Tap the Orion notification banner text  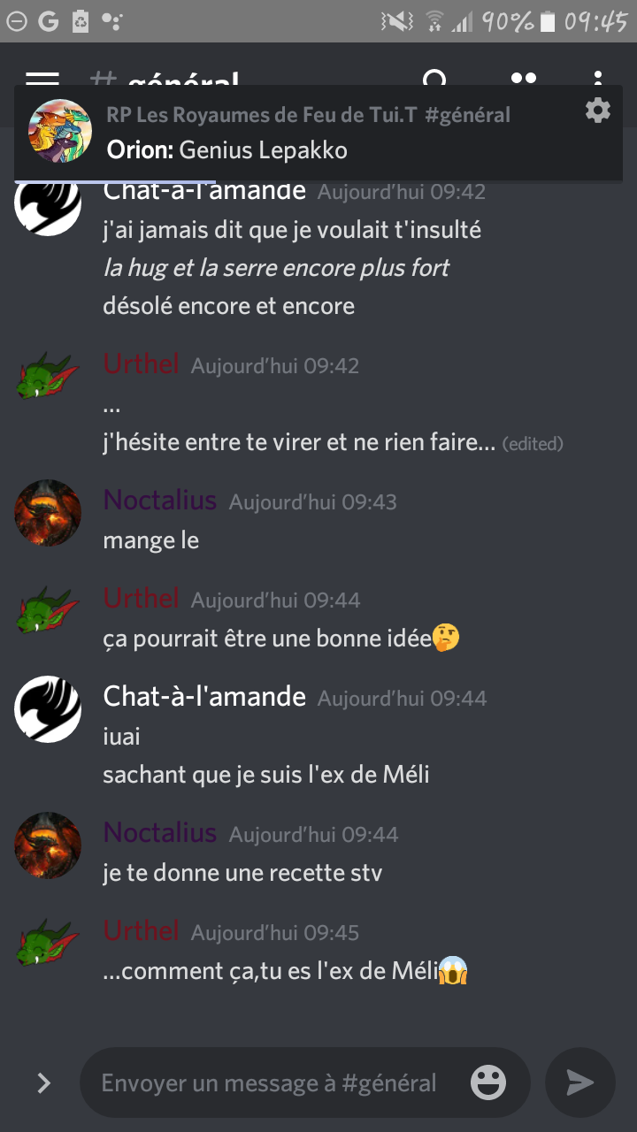click(227, 150)
